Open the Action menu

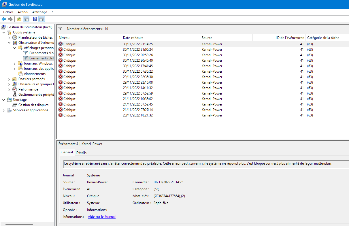22,12
